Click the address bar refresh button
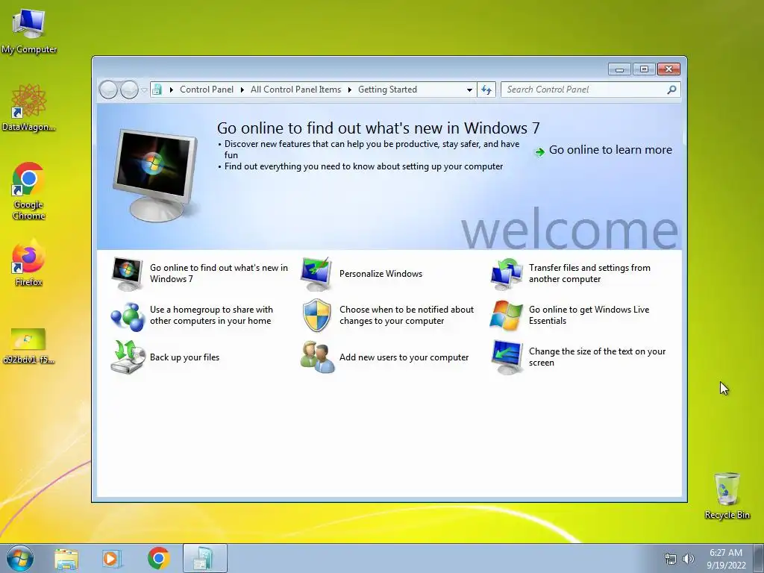The width and height of the screenshot is (764, 573). (486, 90)
